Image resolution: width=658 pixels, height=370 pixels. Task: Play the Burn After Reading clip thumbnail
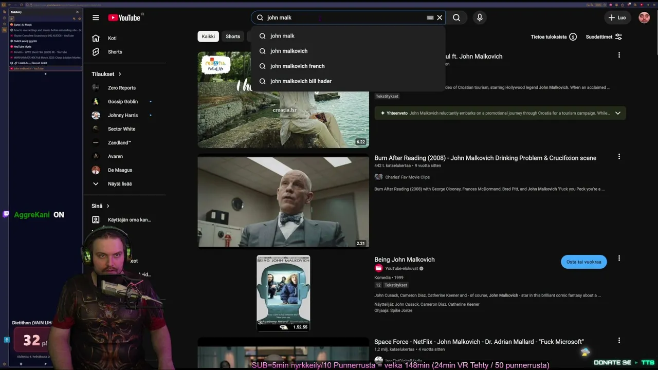283,202
